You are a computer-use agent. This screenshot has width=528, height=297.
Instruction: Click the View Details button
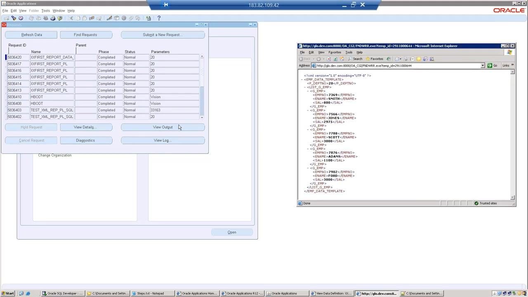[85, 127]
